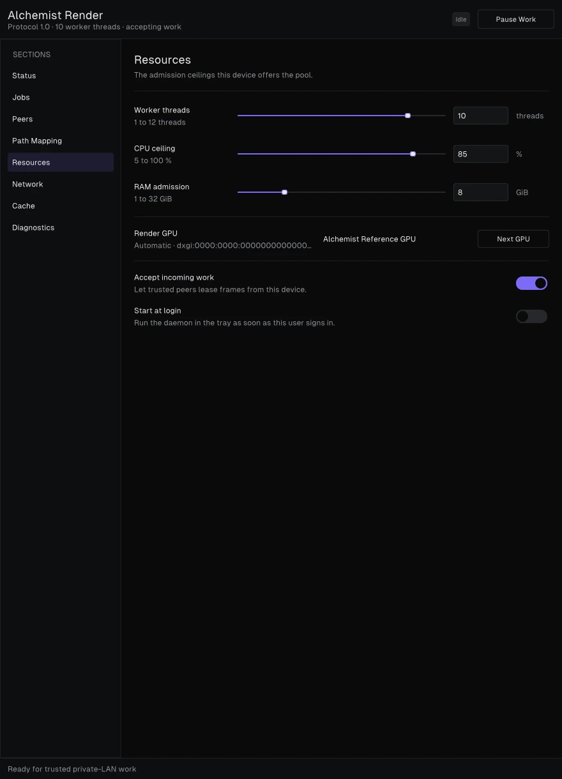This screenshot has width=562, height=779.
Task: Select the Resources sidebar item
Action: tap(61, 162)
